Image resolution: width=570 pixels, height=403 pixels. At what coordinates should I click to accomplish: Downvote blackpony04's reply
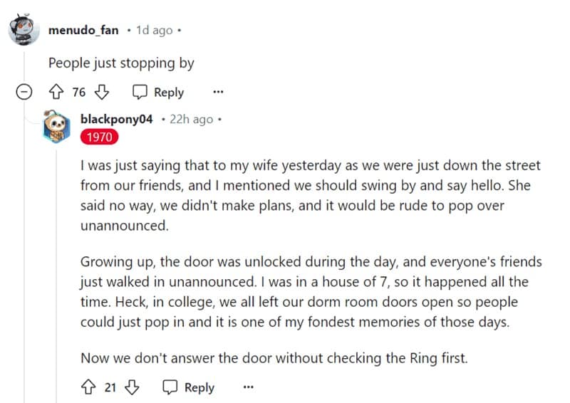133,387
